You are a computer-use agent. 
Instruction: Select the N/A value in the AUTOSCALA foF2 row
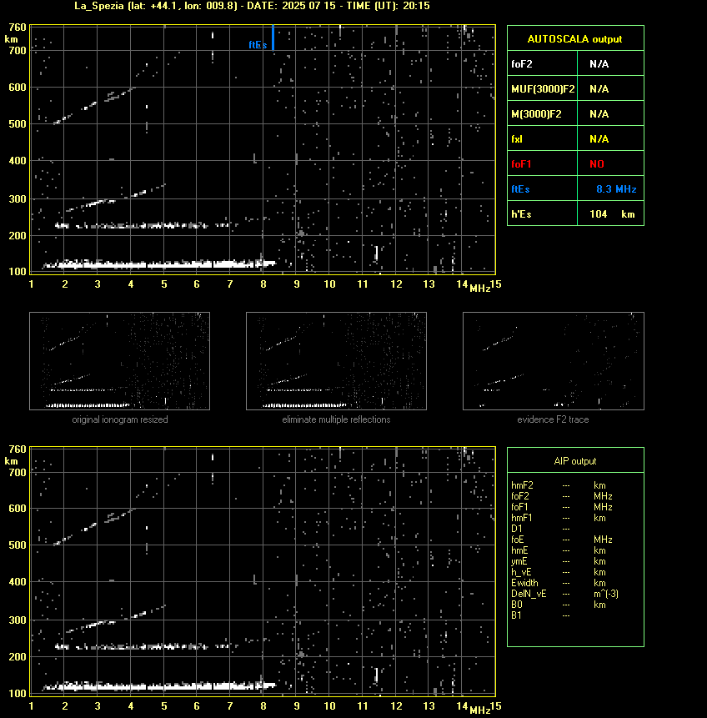click(599, 64)
